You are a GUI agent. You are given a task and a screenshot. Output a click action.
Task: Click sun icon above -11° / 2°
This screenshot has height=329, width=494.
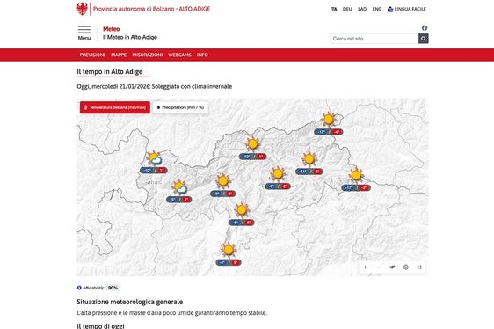click(309, 159)
